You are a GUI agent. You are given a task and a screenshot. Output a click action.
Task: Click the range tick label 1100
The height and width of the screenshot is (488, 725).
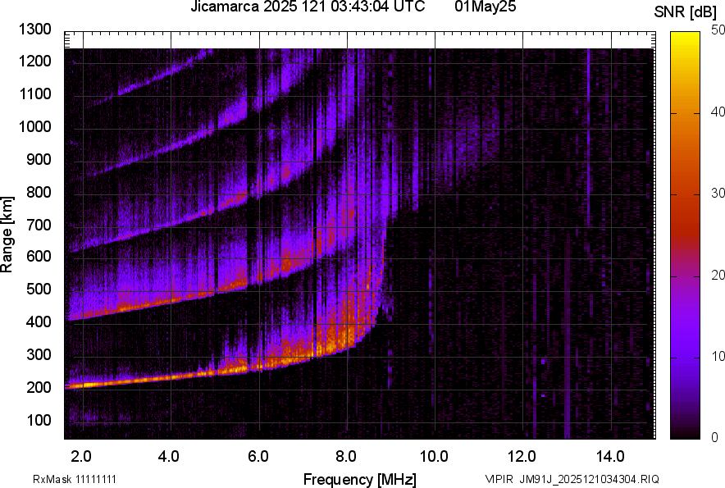click(x=34, y=93)
